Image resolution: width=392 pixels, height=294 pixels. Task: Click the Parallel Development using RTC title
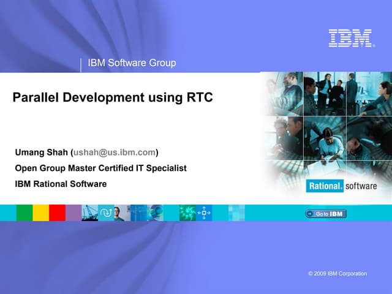coord(113,97)
